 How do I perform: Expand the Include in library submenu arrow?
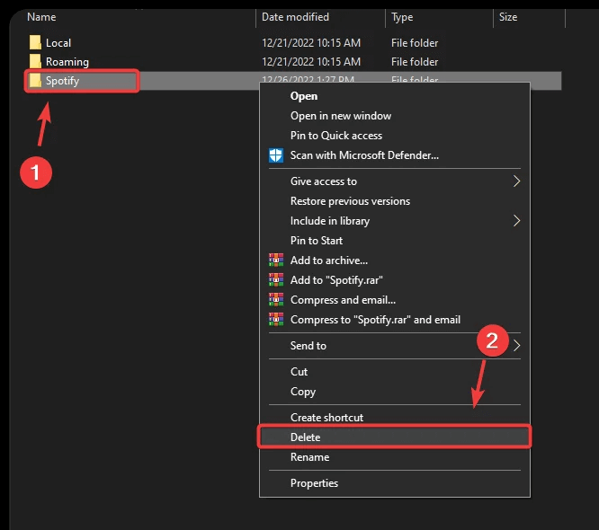coord(517,221)
